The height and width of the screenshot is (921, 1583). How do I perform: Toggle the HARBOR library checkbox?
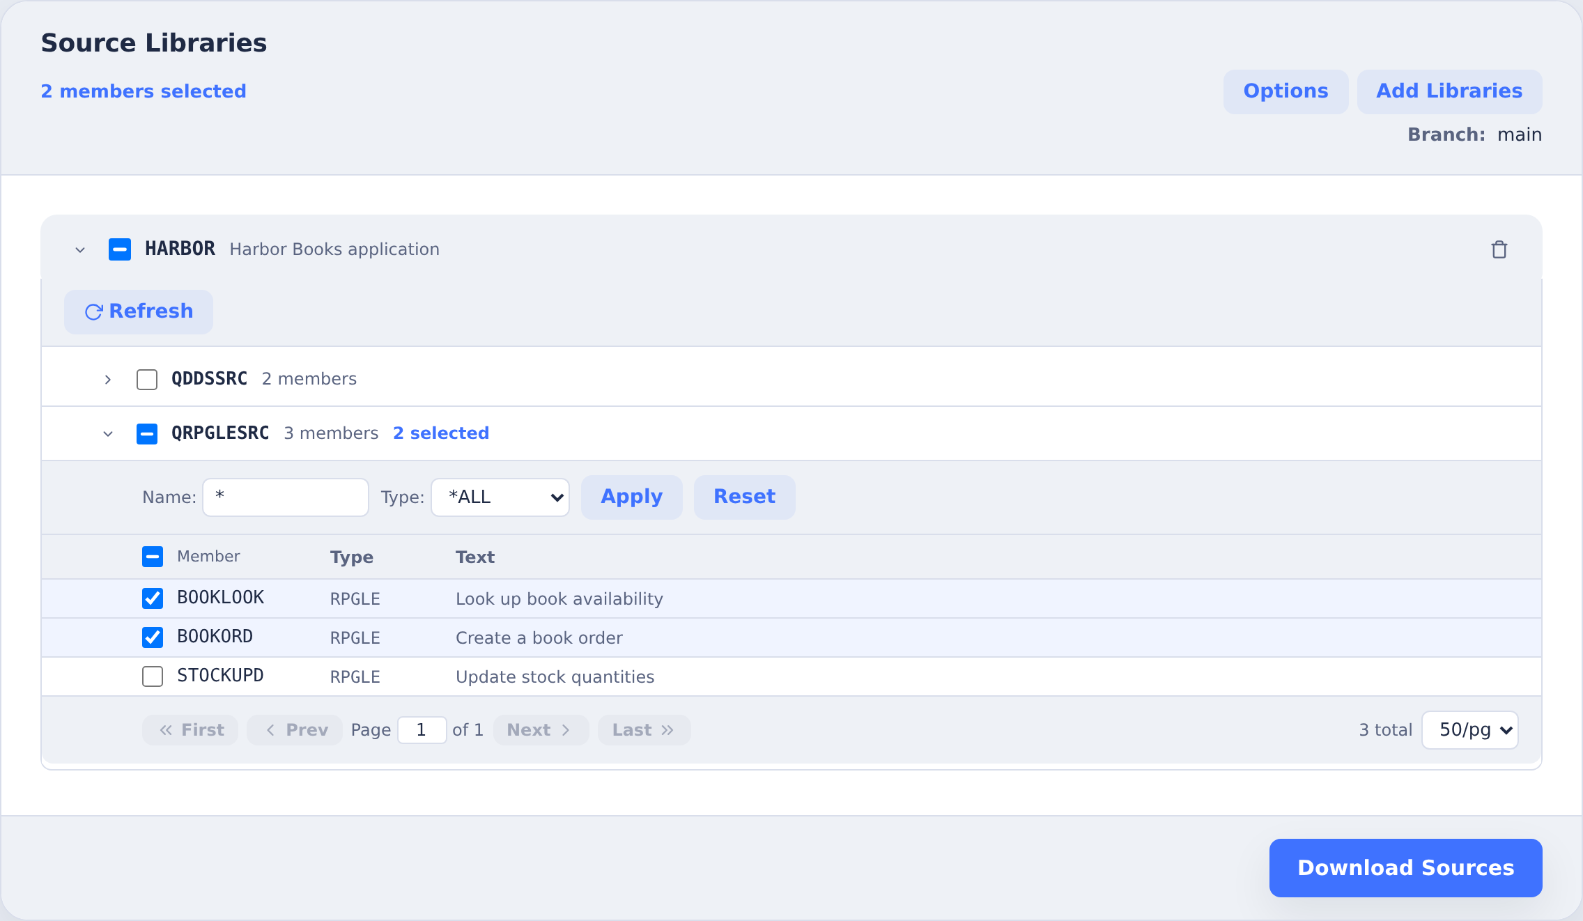[x=120, y=249]
